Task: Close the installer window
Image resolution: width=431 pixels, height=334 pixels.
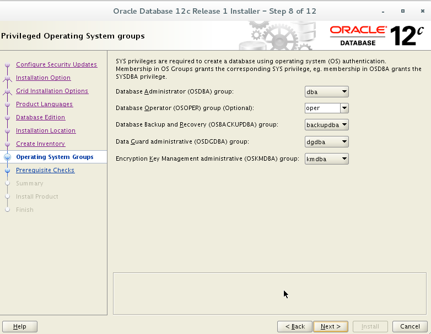Action: point(423,11)
